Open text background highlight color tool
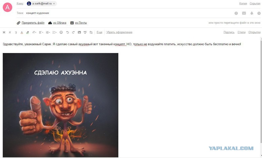The height and width of the screenshot is (158, 262). 28,32
